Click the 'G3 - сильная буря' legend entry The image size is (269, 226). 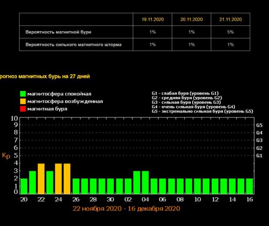[186, 102]
